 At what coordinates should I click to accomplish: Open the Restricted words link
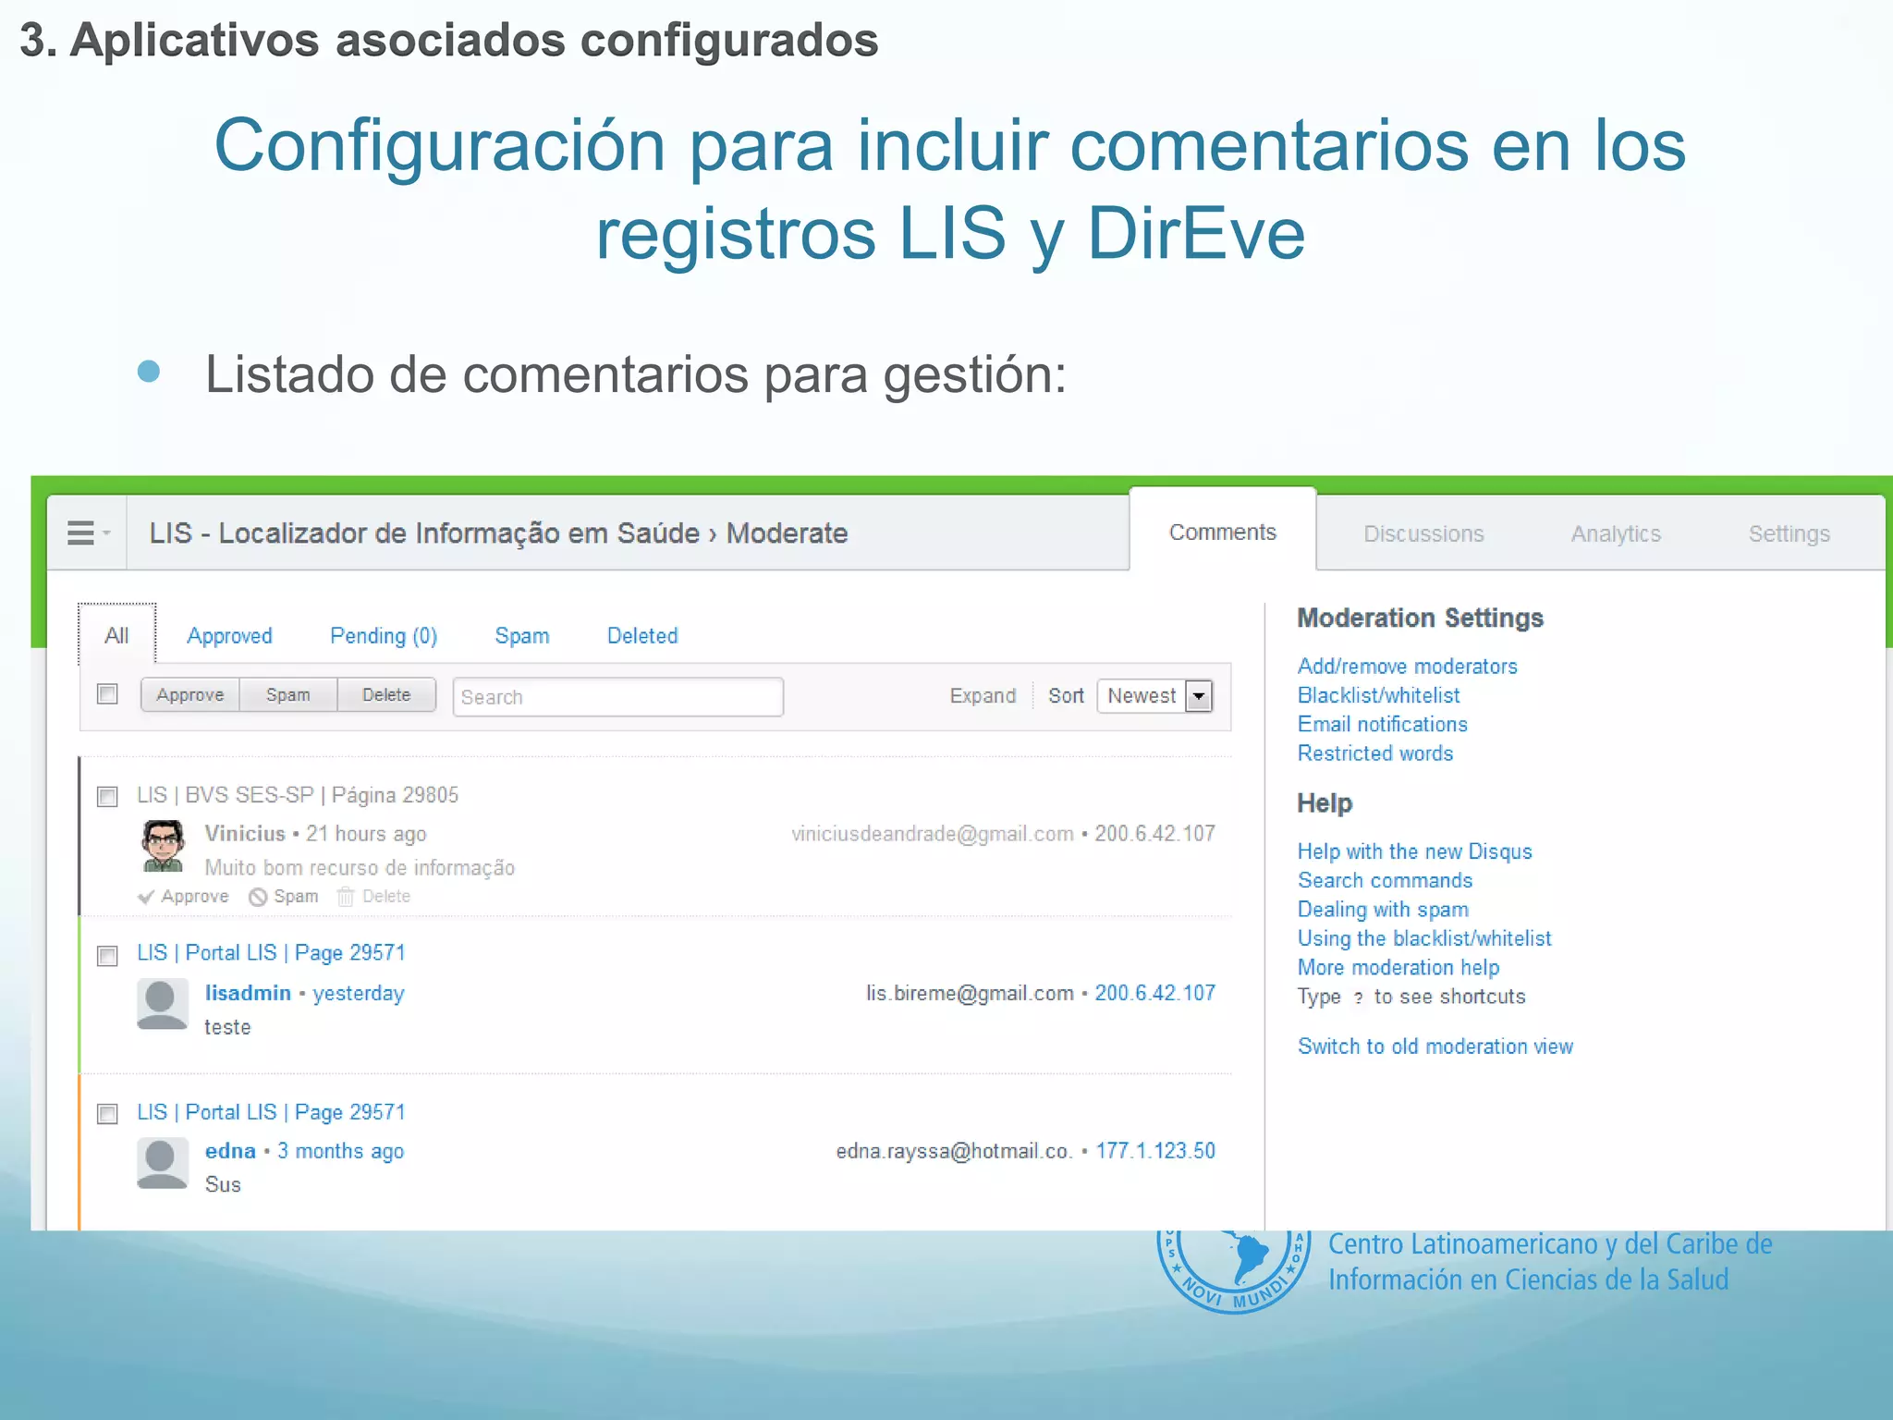click(1374, 753)
